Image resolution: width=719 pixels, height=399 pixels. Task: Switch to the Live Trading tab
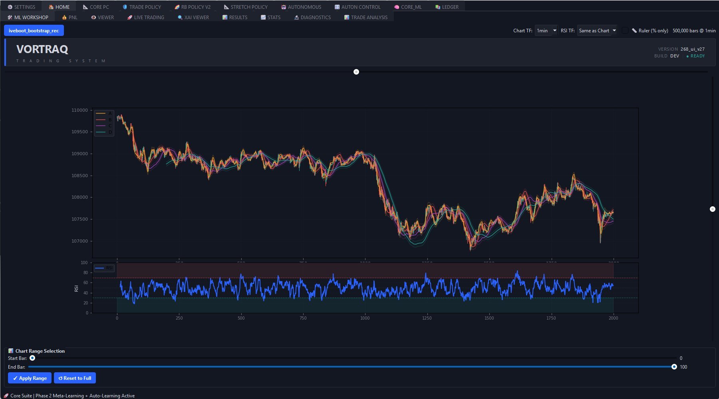coord(146,18)
